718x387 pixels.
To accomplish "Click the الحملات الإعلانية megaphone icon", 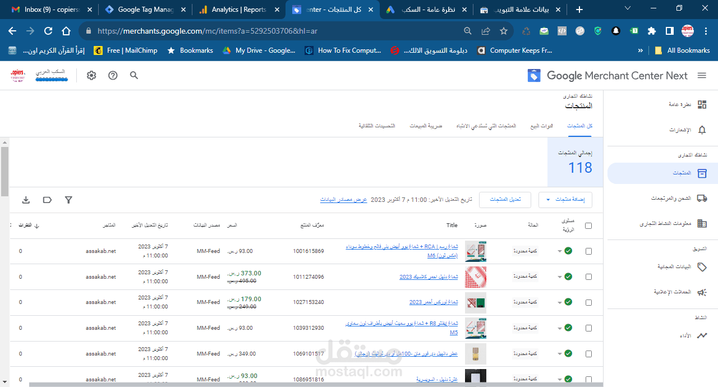I will (702, 292).
